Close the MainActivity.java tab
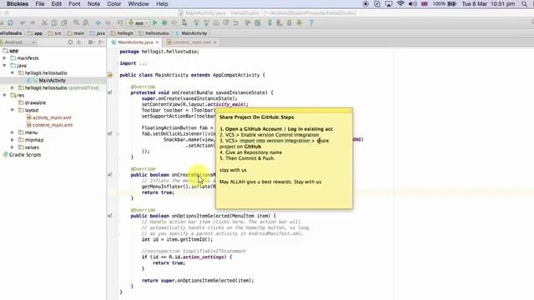The height and width of the screenshot is (300, 534). 157,42
